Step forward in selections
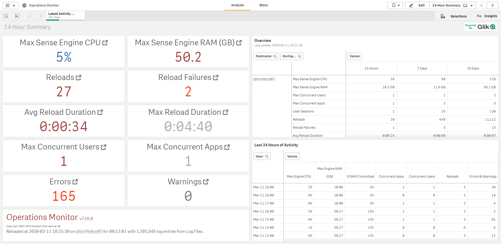Image resolution: width=501 pixels, height=244 pixels. coord(29,16)
